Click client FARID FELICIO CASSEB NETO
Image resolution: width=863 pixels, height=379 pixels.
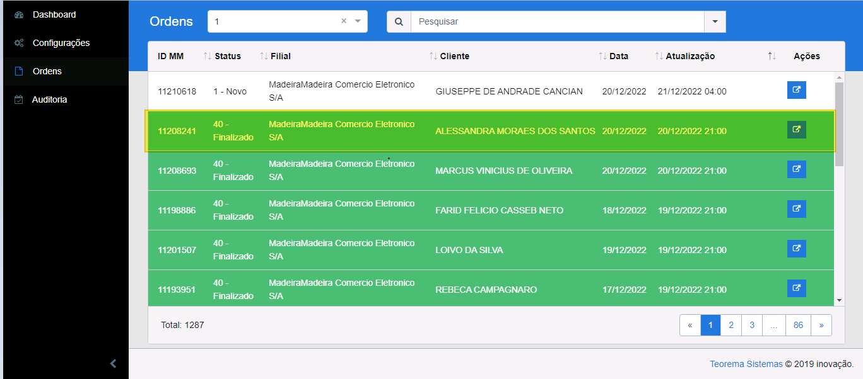(500, 210)
